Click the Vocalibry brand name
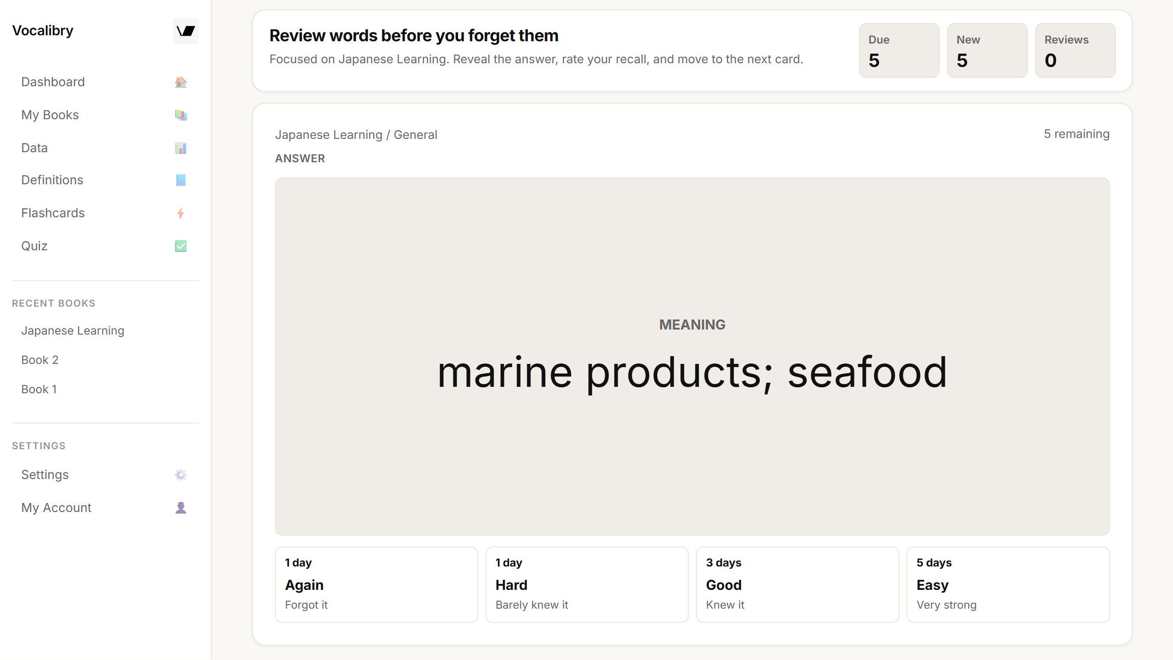 pyautogui.click(x=43, y=31)
